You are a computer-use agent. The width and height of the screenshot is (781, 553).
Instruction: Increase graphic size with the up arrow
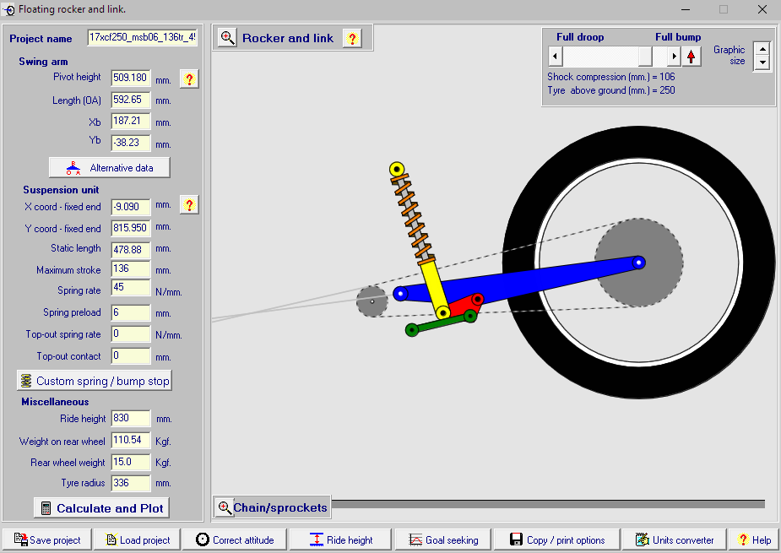click(x=762, y=50)
